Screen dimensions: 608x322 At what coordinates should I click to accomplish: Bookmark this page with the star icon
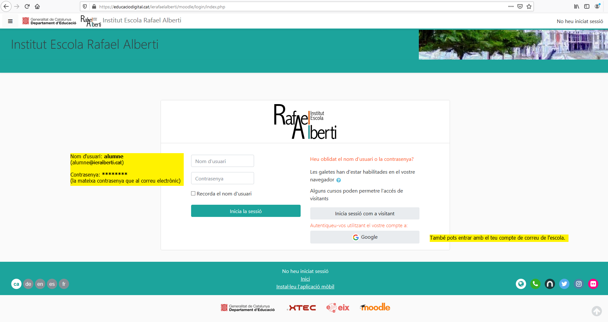(x=529, y=7)
